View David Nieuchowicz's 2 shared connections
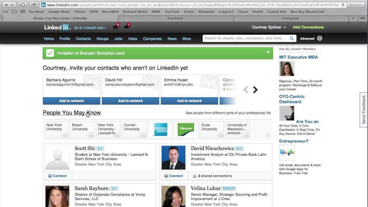Image resolution: width=368 pixels, height=207 pixels. [x=212, y=176]
